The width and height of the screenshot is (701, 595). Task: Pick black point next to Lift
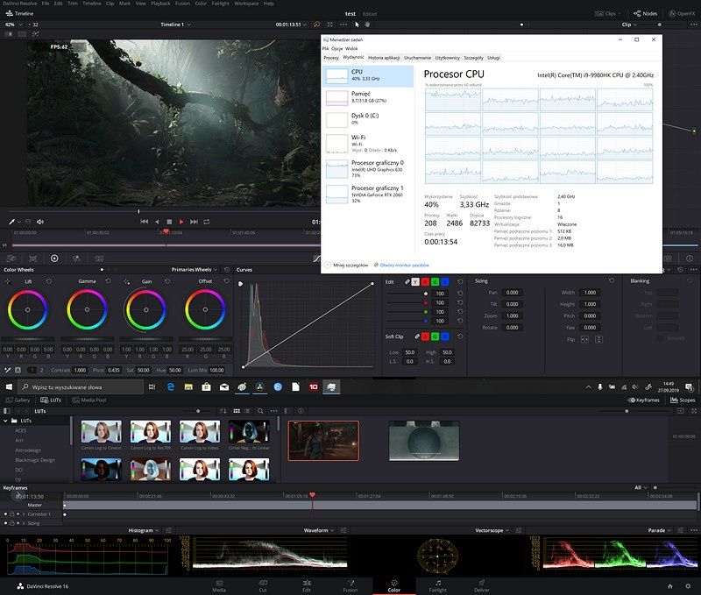8,281
